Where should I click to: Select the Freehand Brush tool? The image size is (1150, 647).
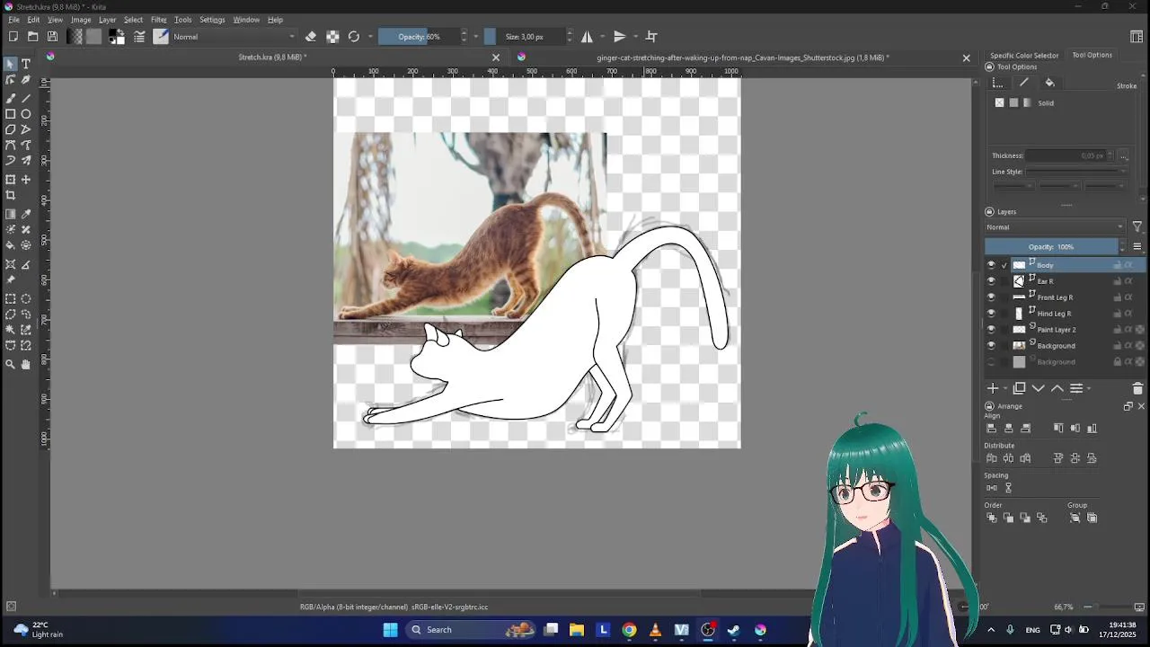tap(10, 98)
